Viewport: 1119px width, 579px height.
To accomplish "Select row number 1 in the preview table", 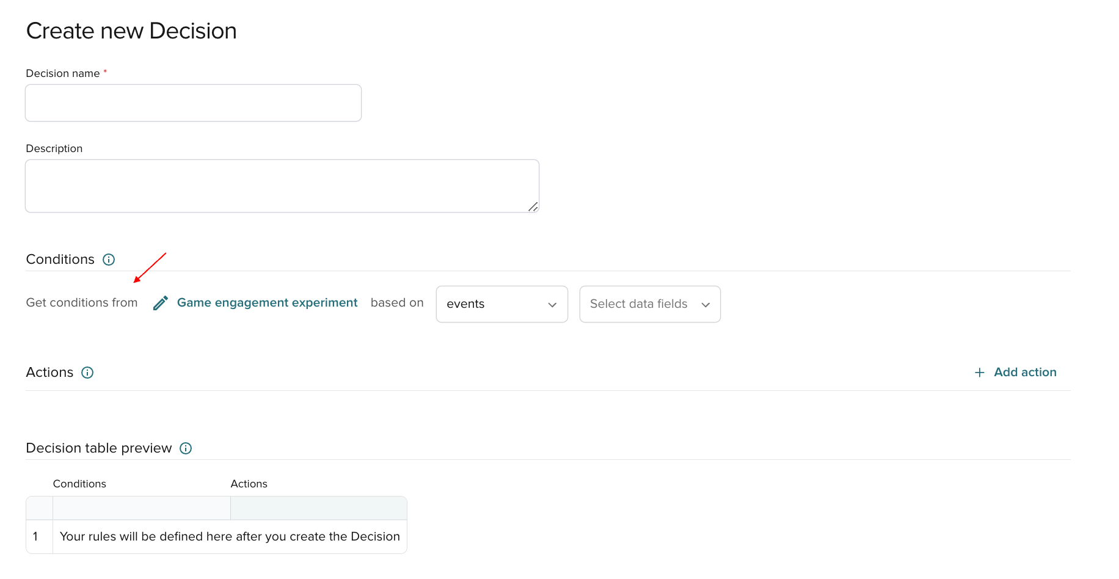I will 35,537.
